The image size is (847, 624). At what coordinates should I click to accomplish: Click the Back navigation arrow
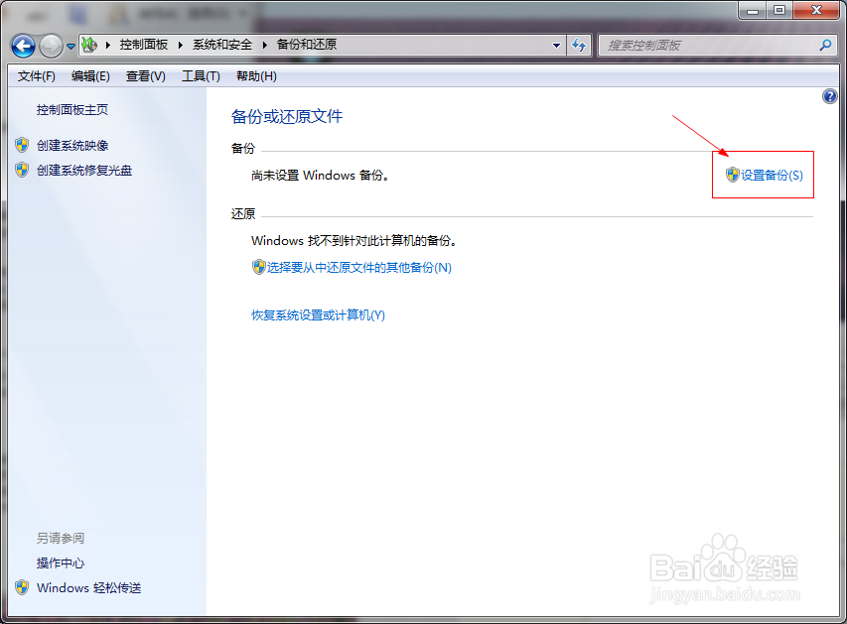tap(22, 45)
